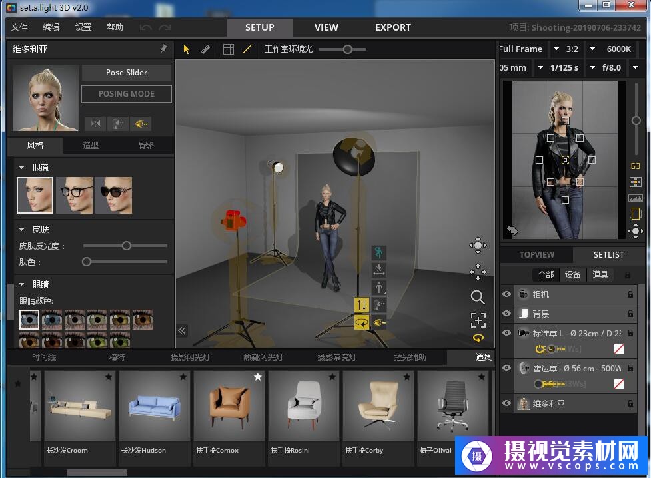This screenshot has height=478, width=651.
Task: Open the 1/125 s shutter speed dropdown
Action: 593,67
